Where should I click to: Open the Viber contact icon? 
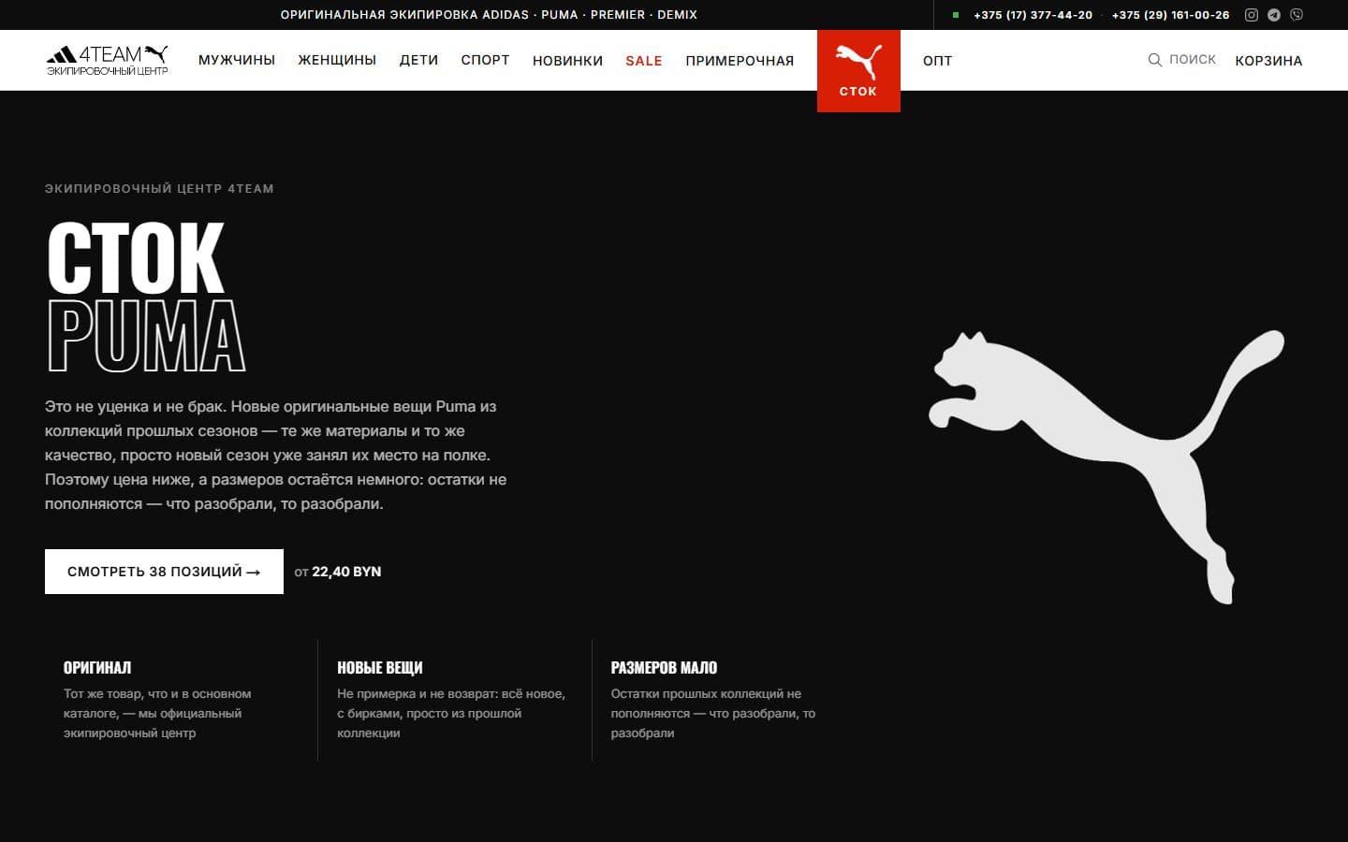pyautogui.click(x=1297, y=15)
